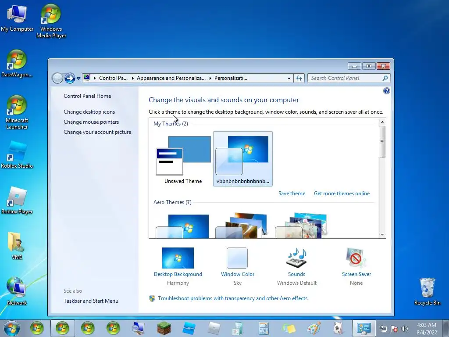Select the Windows Media Player desktop shortcut

point(51,21)
